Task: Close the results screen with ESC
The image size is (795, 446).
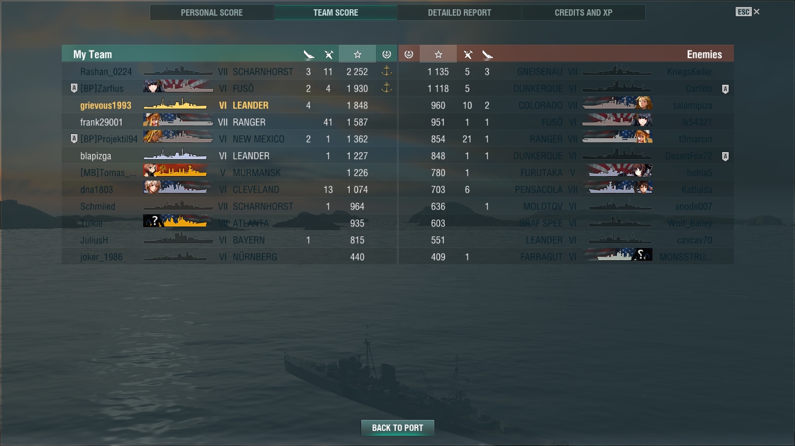Action: (748, 12)
